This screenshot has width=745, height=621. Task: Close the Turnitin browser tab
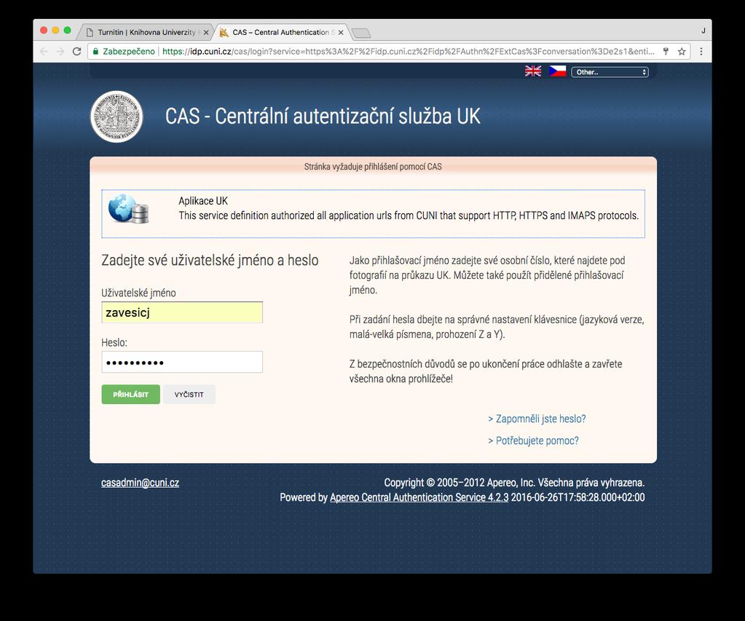point(206,33)
